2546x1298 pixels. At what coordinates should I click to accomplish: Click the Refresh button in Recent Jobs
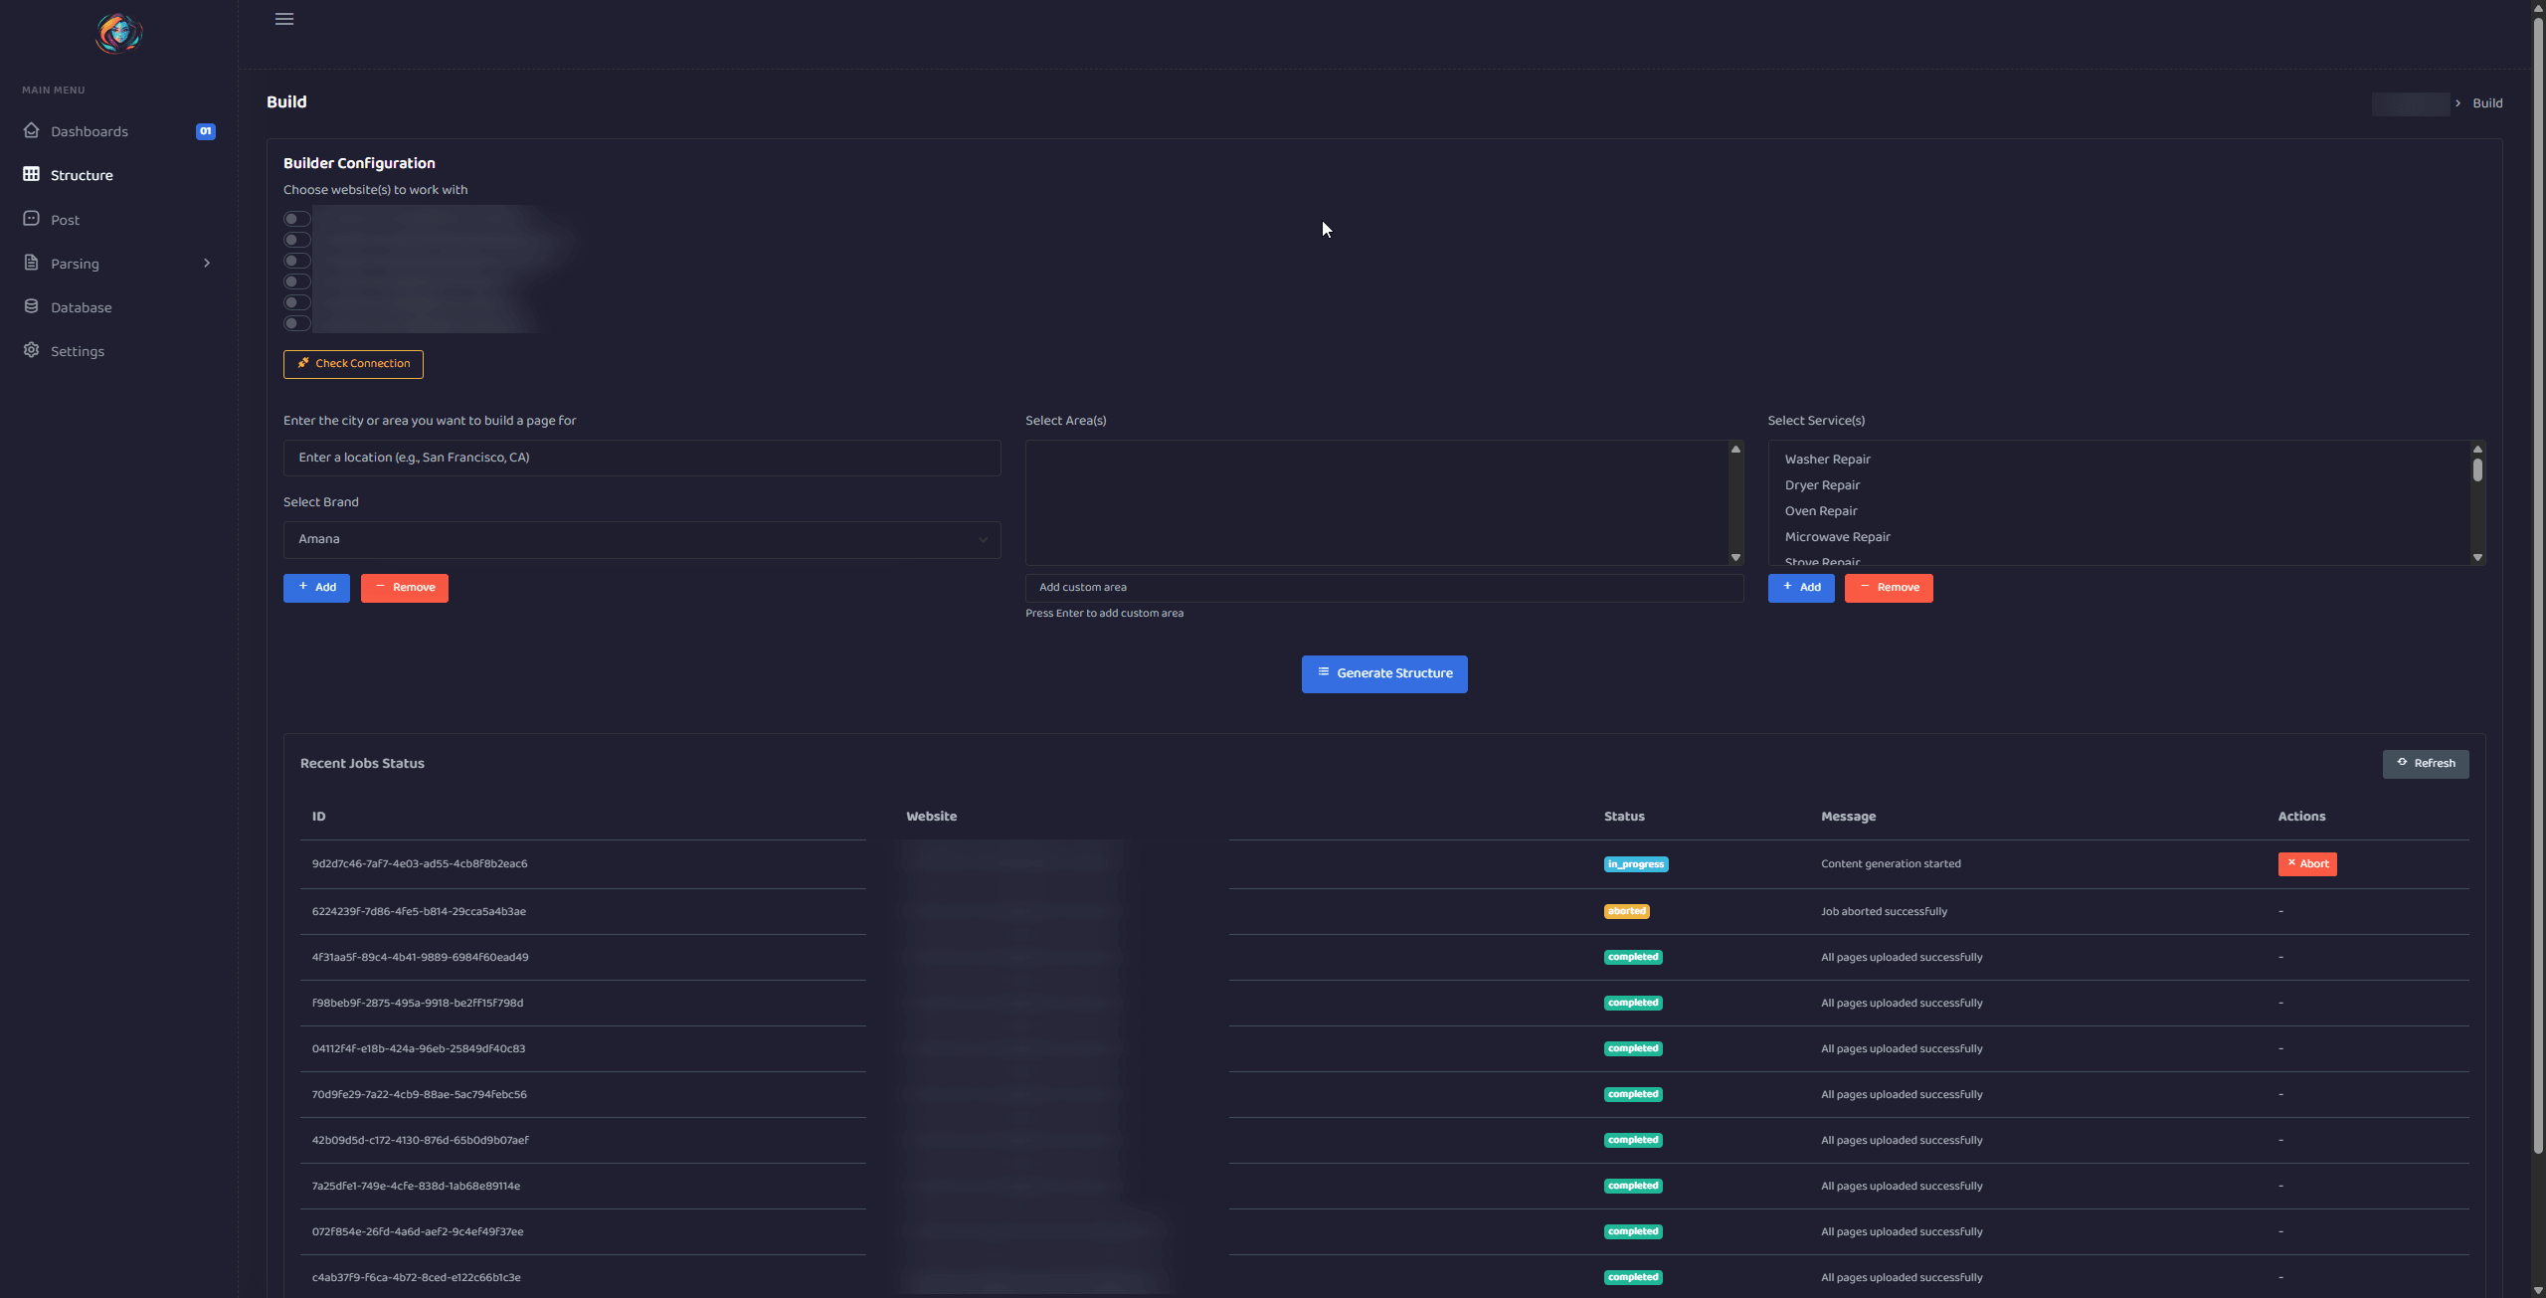coord(2425,764)
